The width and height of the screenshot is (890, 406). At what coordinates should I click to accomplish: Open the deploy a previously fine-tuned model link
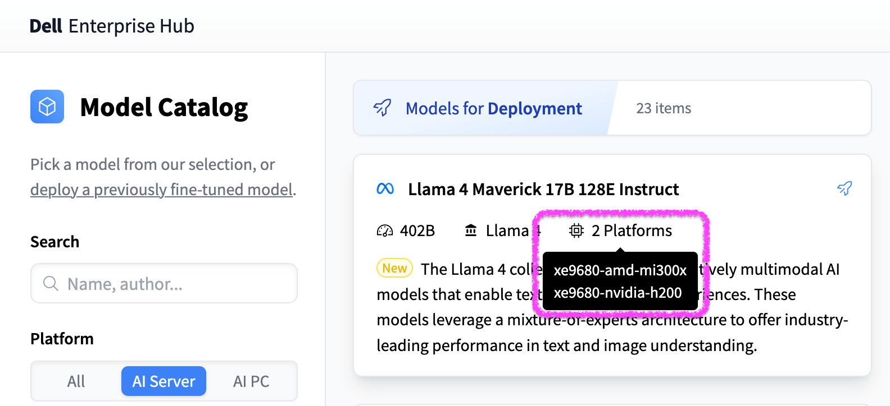162,190
